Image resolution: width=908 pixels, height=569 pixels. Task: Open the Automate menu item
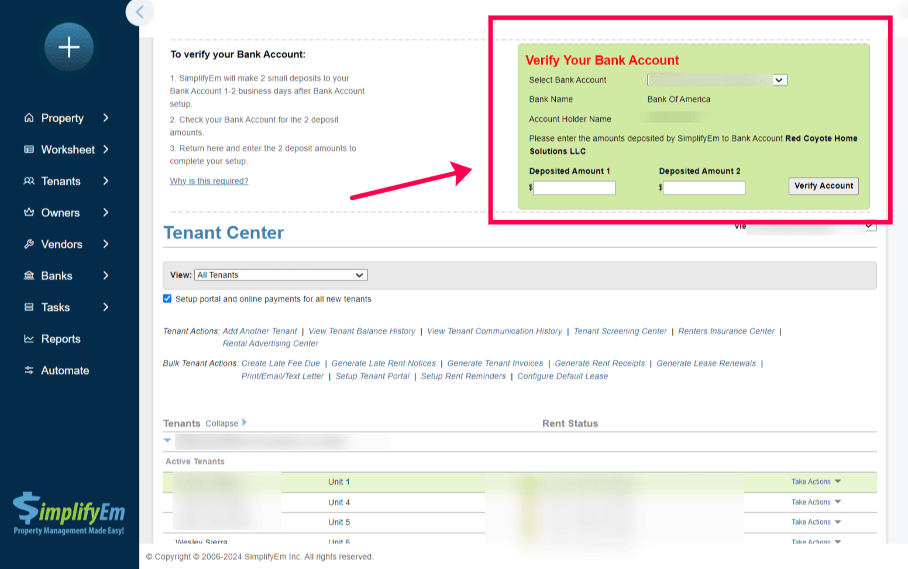click(x=64, y=370)
